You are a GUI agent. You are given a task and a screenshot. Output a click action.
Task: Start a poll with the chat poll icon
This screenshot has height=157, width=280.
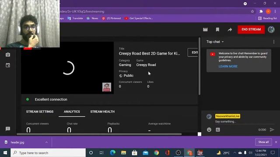coord(218,130)
